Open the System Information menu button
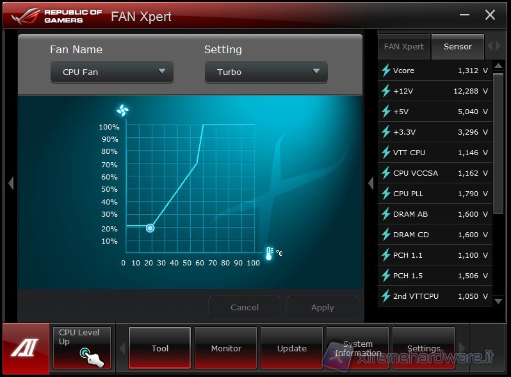This screenshot has width=511, height=377. click(357, 348)
